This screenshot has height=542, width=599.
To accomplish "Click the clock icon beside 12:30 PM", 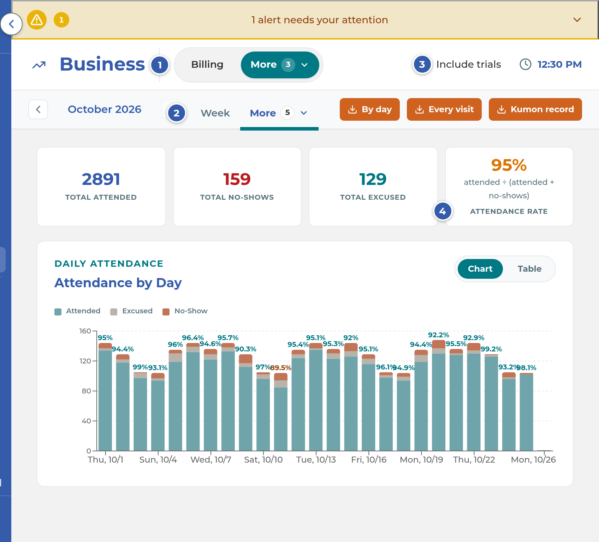I will pyautogui.click(x=526, y=64).
